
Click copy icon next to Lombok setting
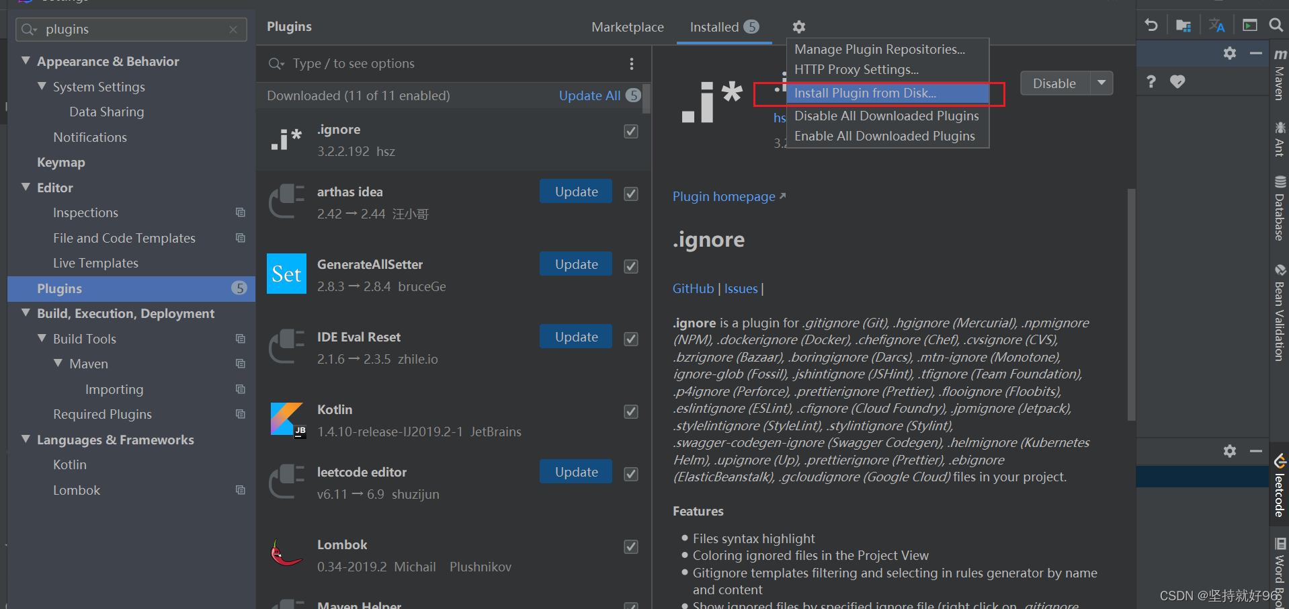240,490
